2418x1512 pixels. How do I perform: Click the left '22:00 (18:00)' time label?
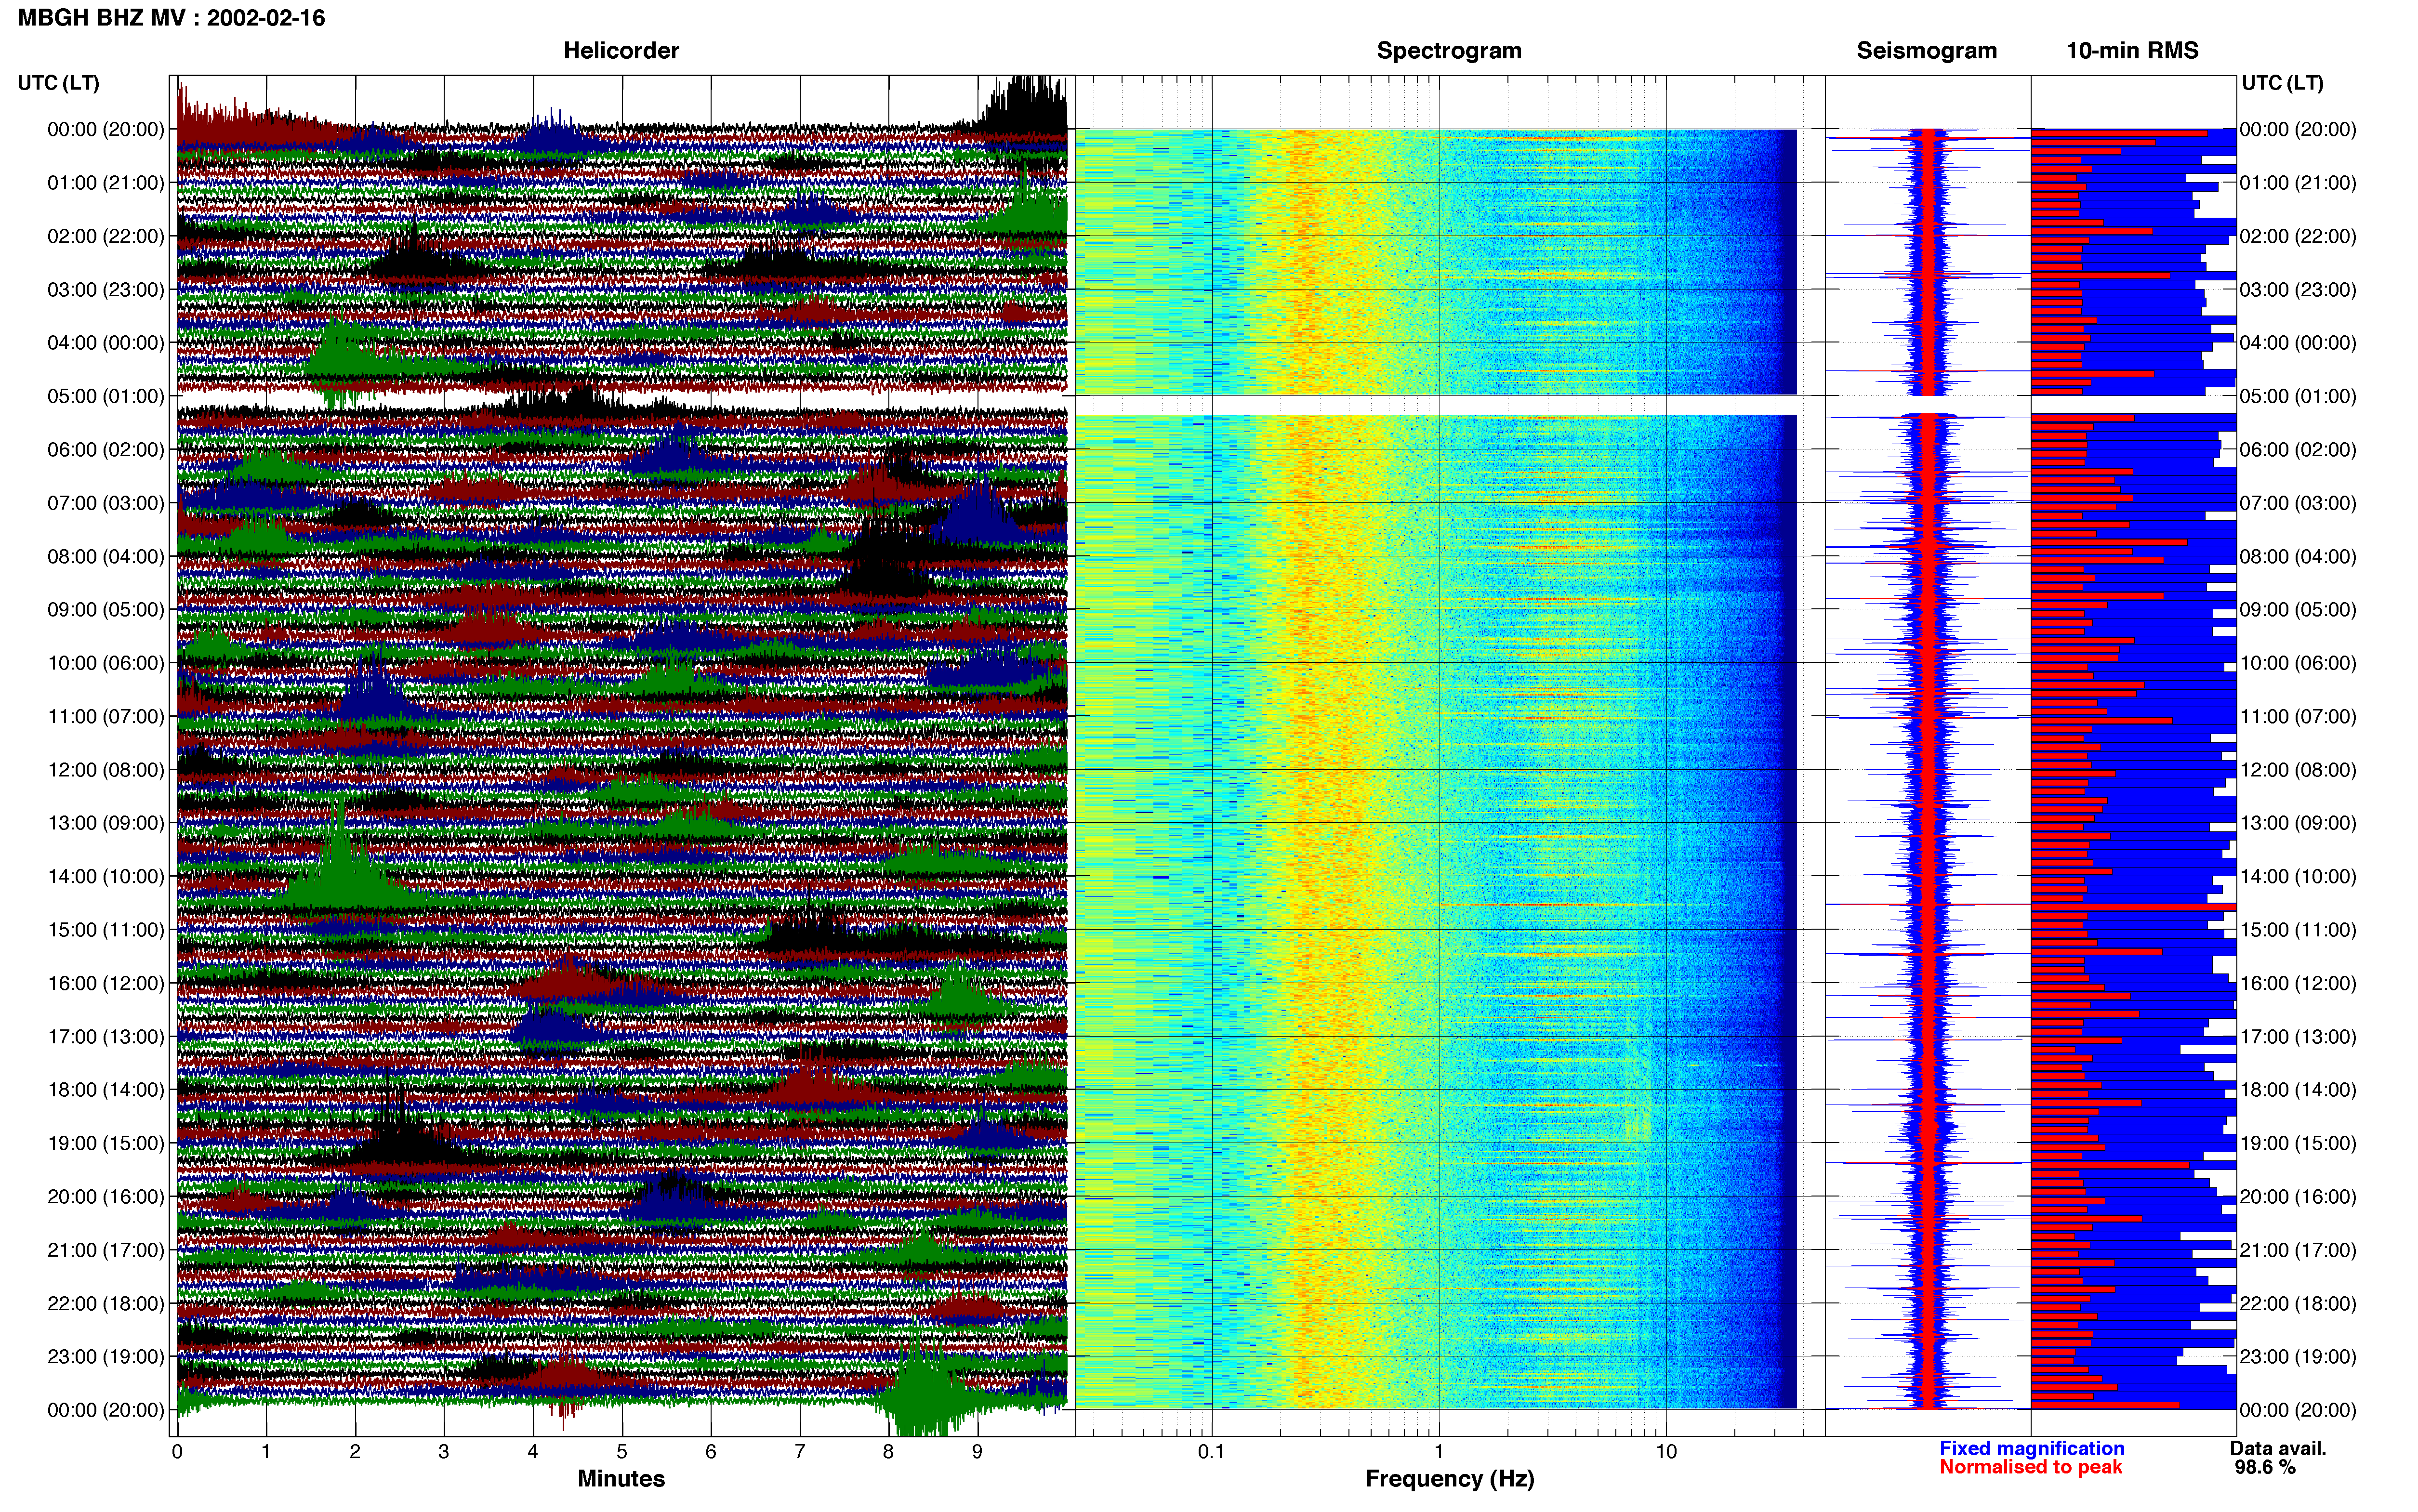(x=106, y=1302)
